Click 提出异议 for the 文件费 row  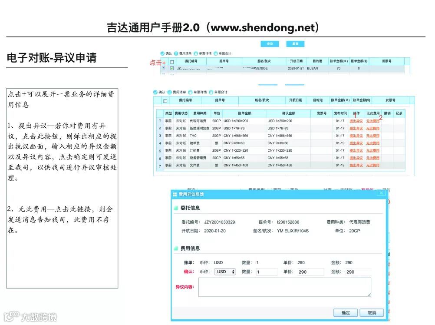coord(356,165)
